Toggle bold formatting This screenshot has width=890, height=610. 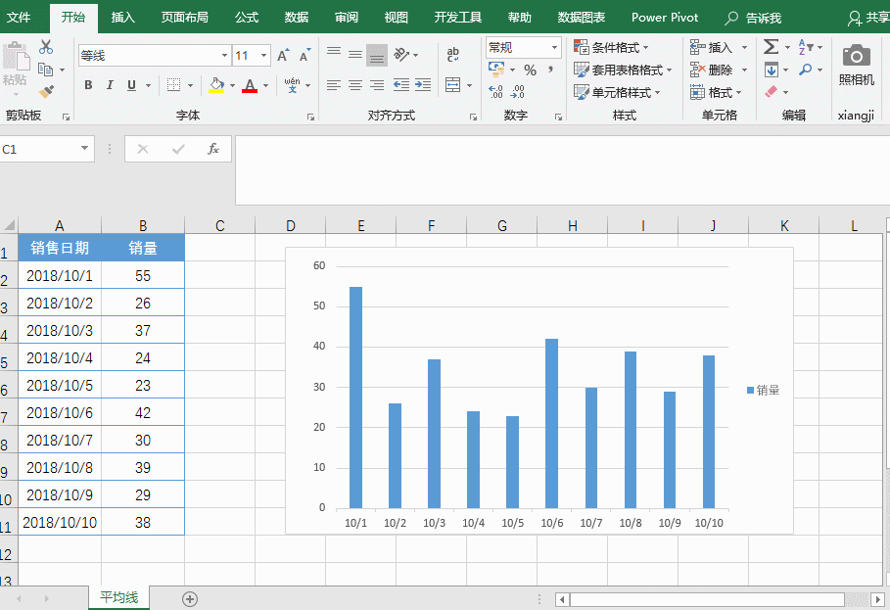click(x=88, y=85)
